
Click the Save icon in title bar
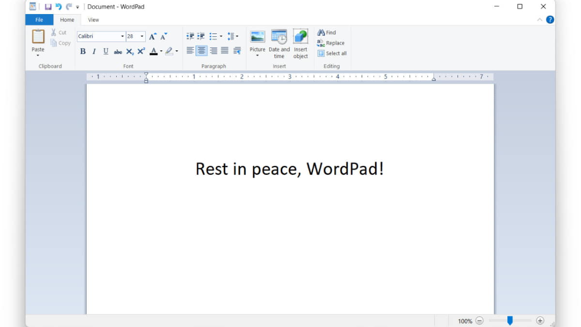(48, 7)
